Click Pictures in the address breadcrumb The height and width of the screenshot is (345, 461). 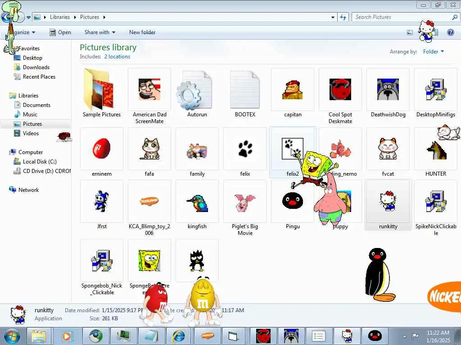[90, 17]
